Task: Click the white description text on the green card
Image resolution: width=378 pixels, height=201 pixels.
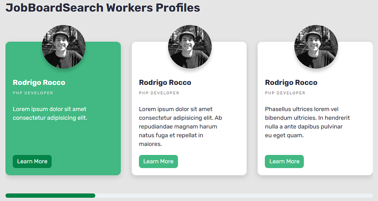Action: tap(50, 114)
